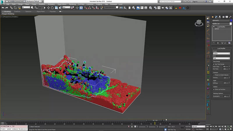
Task: Click the Key Filters button
Action: (200, 129)
